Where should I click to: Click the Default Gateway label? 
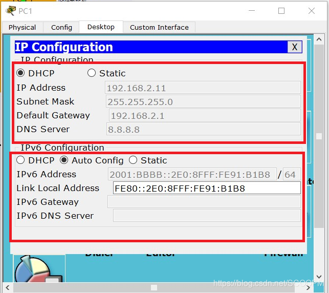[x=53, y=115]
